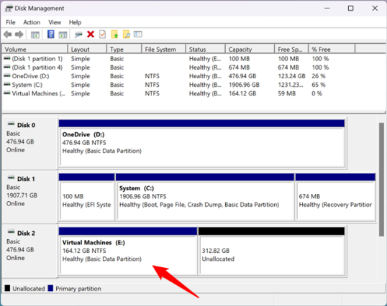This screenshot has width=387, height=306.
Task: Click the Disk 0 label header
Action: click(26, 125)
